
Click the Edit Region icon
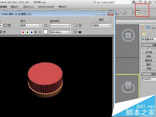[5, 25]
